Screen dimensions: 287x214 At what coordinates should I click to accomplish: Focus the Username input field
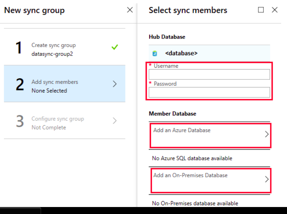209,75
